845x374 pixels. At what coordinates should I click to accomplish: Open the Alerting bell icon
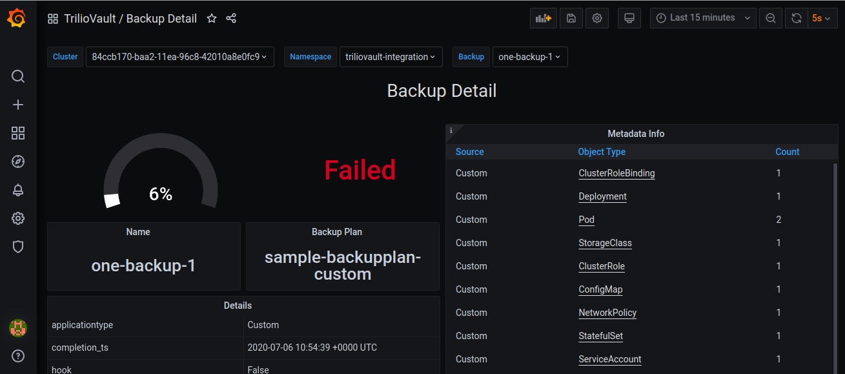pos(18,190)
